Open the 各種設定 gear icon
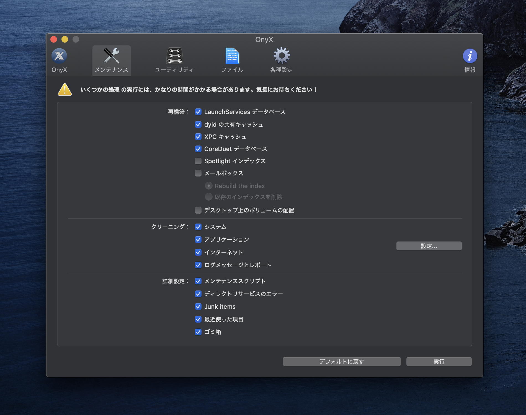Screen dimensions: 526x415 tap(282, 56)
